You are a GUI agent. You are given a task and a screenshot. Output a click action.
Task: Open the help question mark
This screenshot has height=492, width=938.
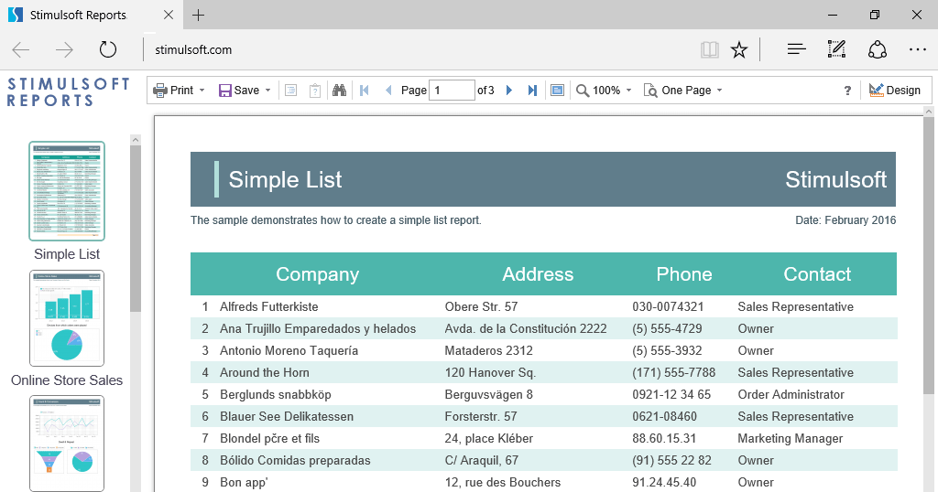[x=847, y=91]
